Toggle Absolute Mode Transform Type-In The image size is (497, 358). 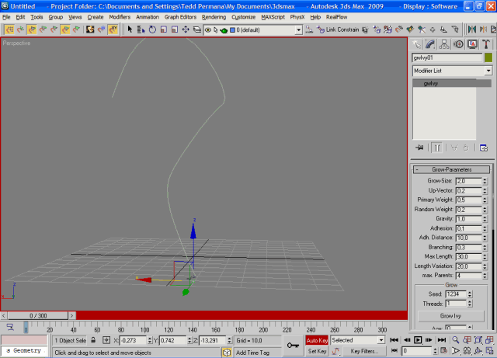tap(106, 340)
